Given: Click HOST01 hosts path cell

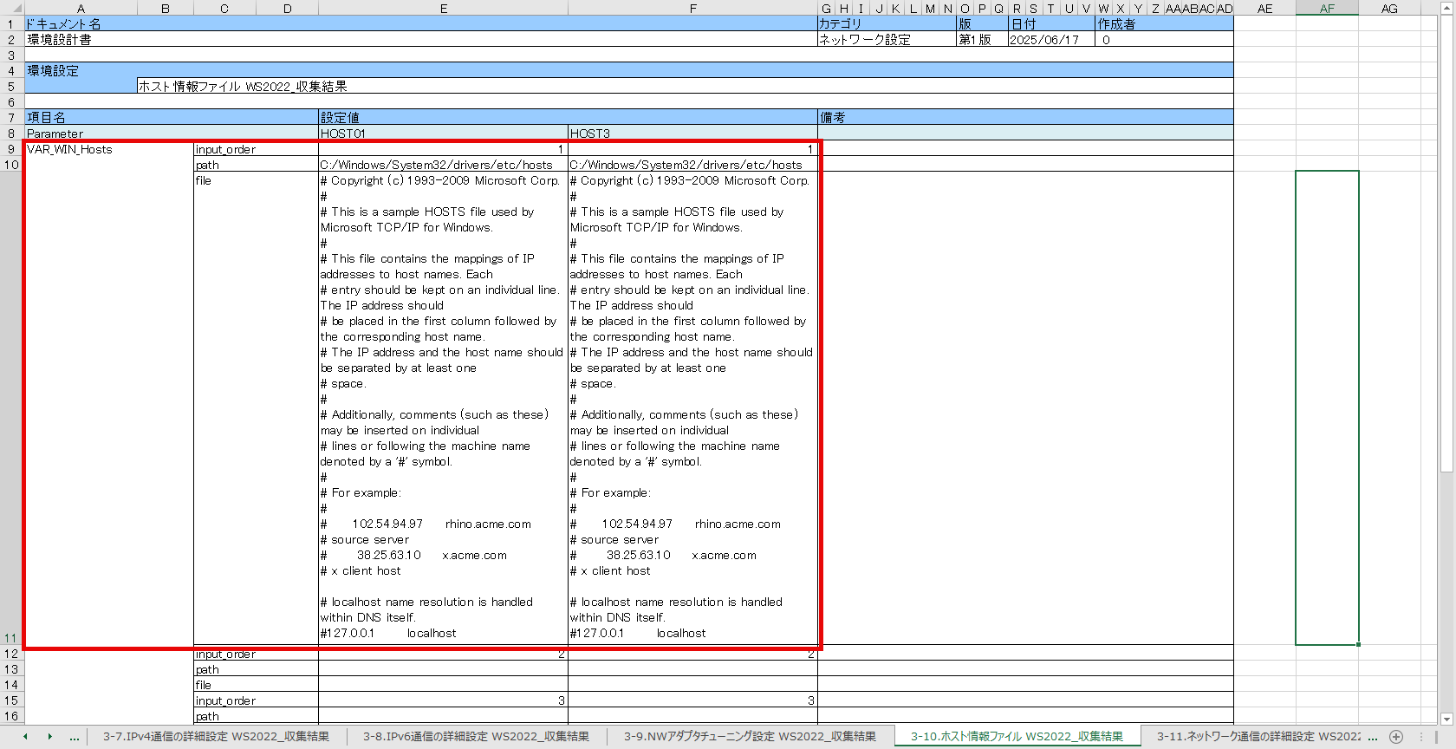Looking at the screenshot, I should pyautogui.click(x=443, y=165).
